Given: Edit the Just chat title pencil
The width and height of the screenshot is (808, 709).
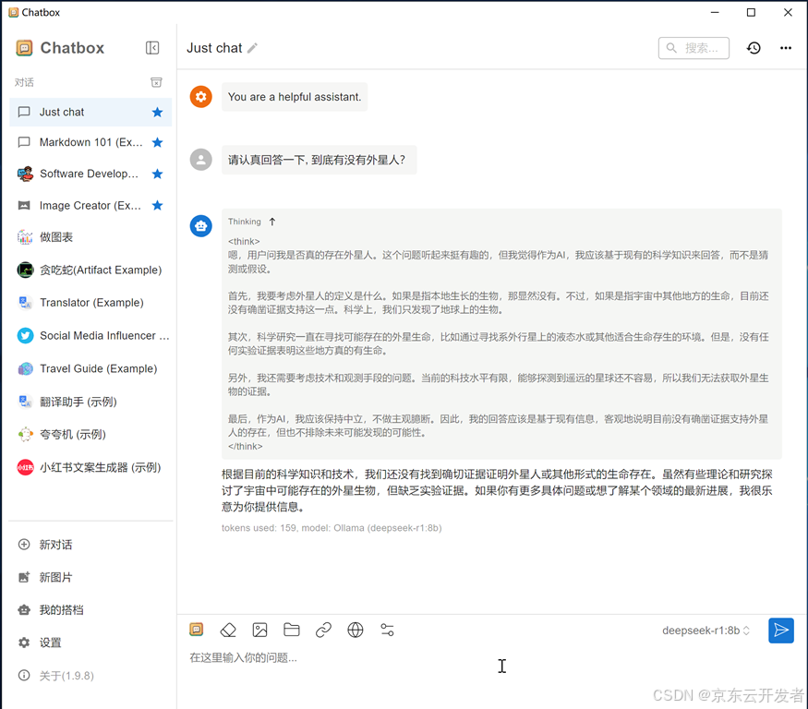Looking at the screenshot, I should (252, 48).
